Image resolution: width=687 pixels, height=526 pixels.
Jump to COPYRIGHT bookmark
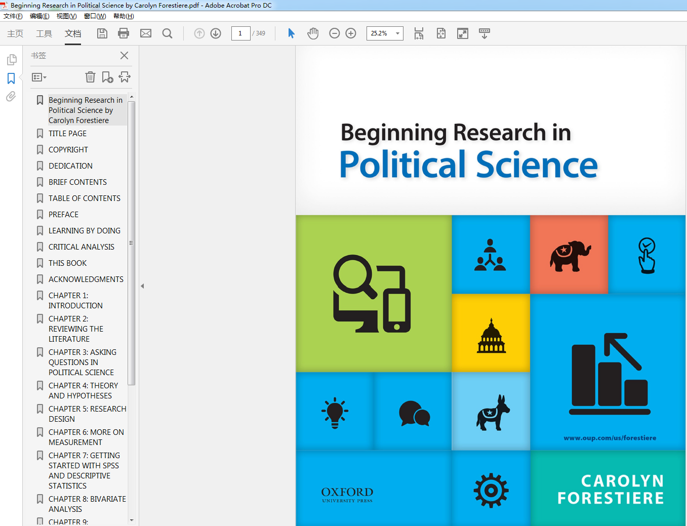(68, 150)
